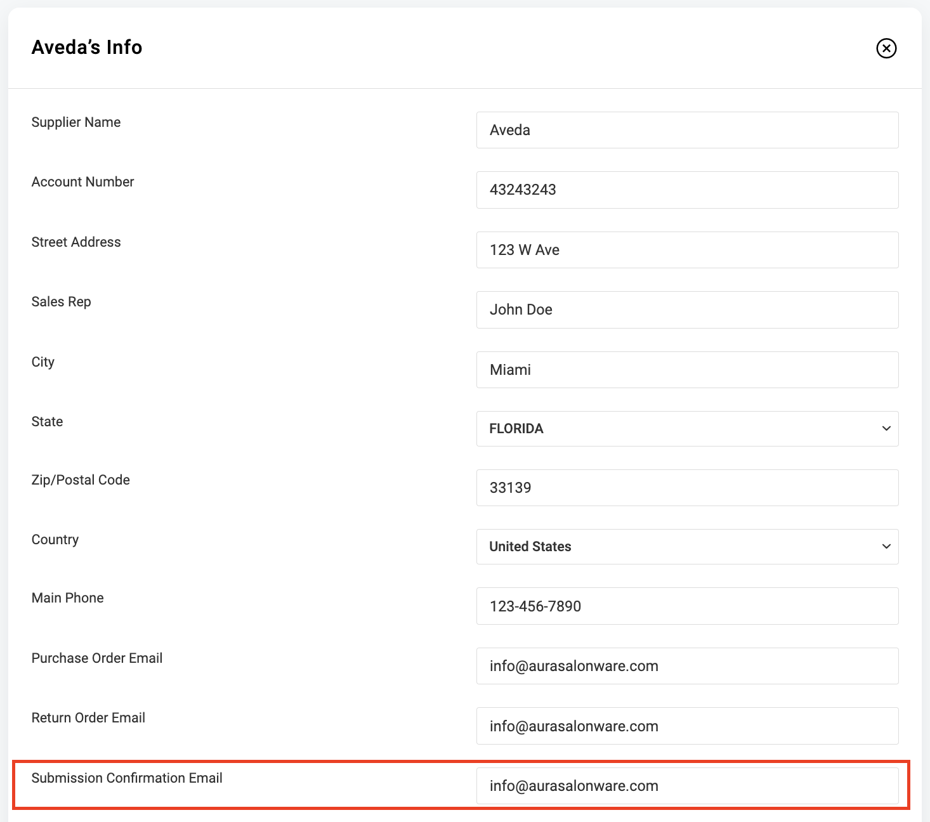Click the Account Number field 43243243
930x822 pixels.
point(687,190)
